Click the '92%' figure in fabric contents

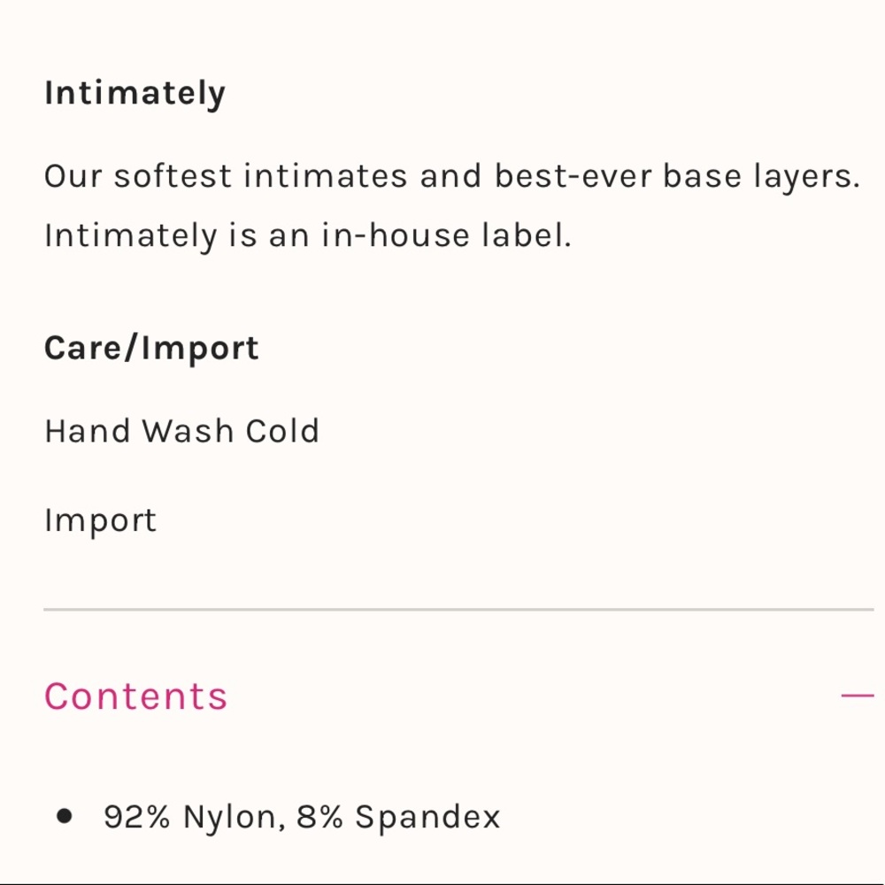coord(136,816)
